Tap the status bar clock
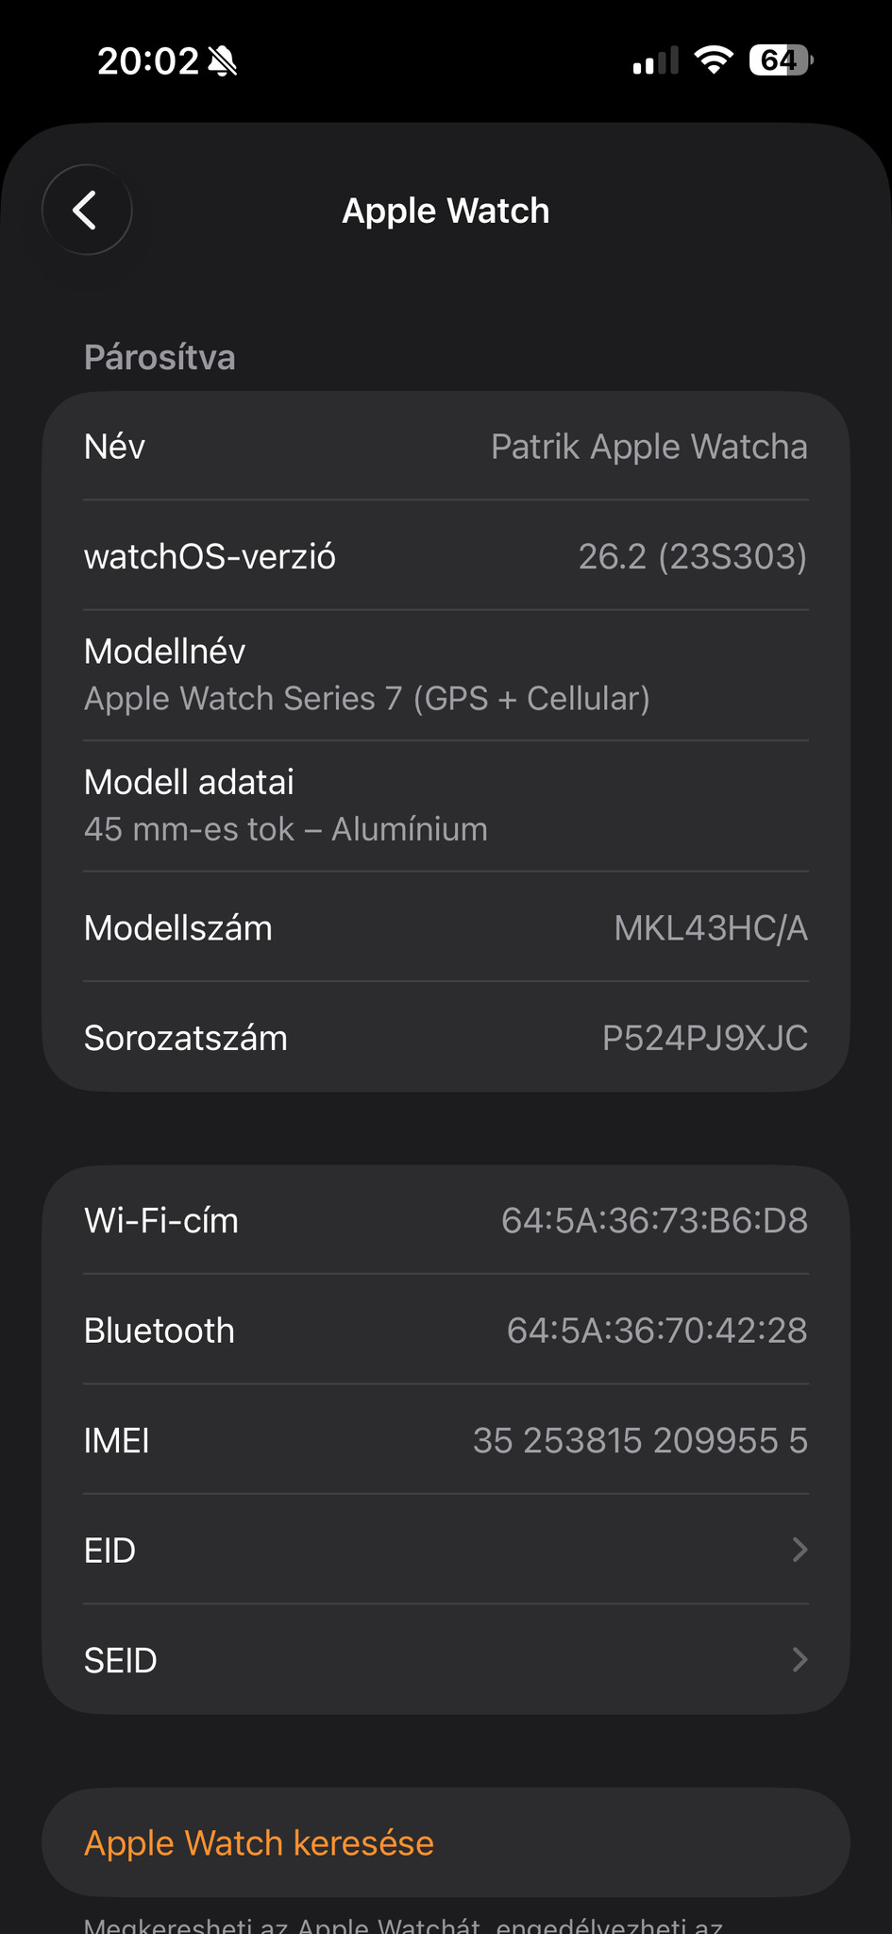 coord(148,61)
